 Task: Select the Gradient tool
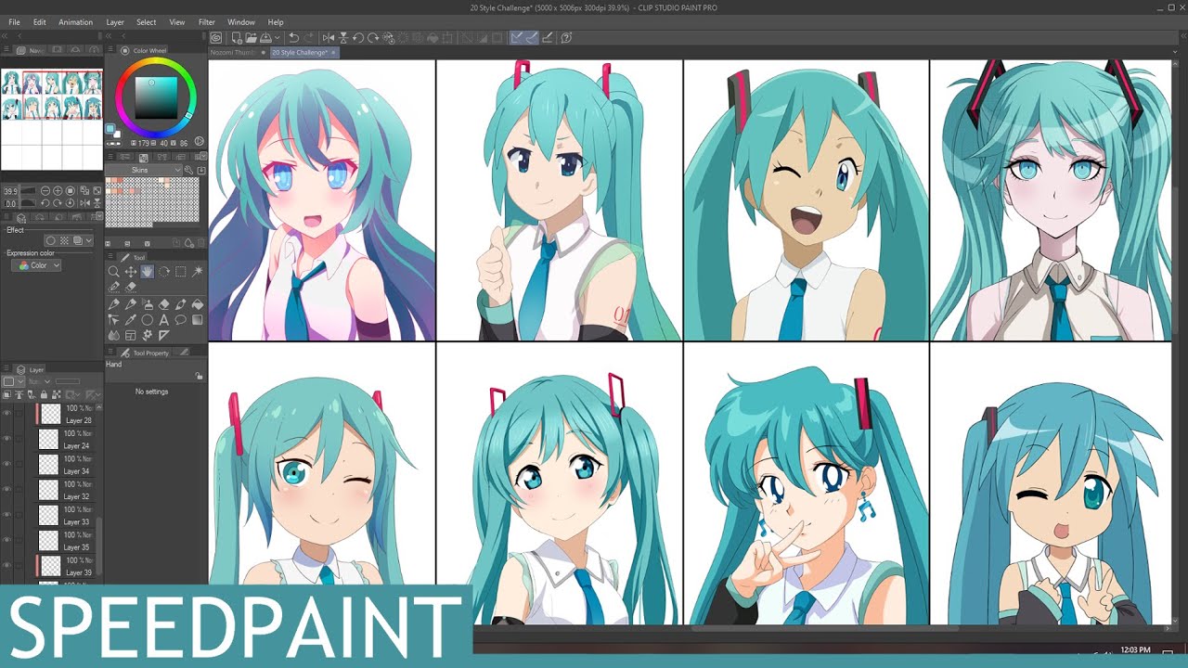pyautogui.click(x=198, y=320)
